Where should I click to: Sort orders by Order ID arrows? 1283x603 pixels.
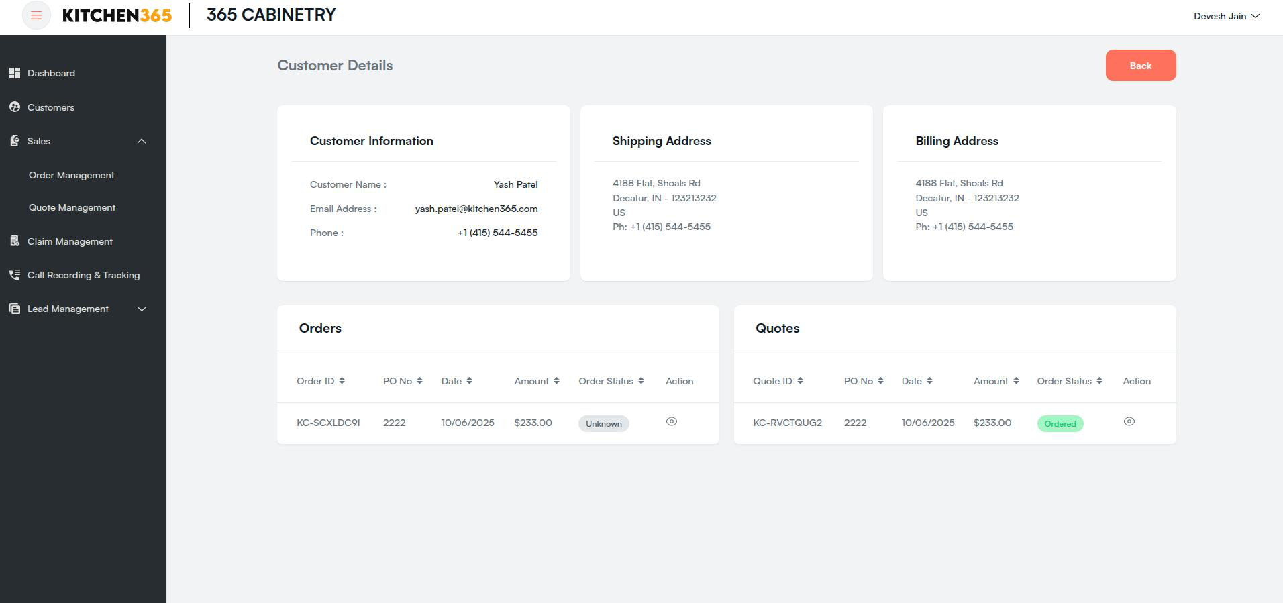[342, 381]
